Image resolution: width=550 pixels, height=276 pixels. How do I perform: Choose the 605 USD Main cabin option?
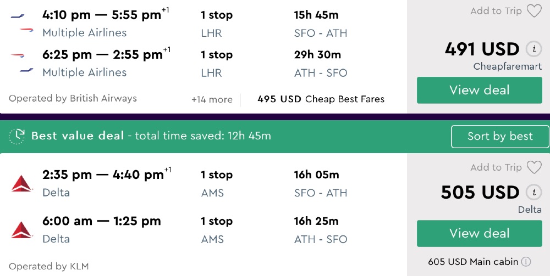click(x=474, y=262)
